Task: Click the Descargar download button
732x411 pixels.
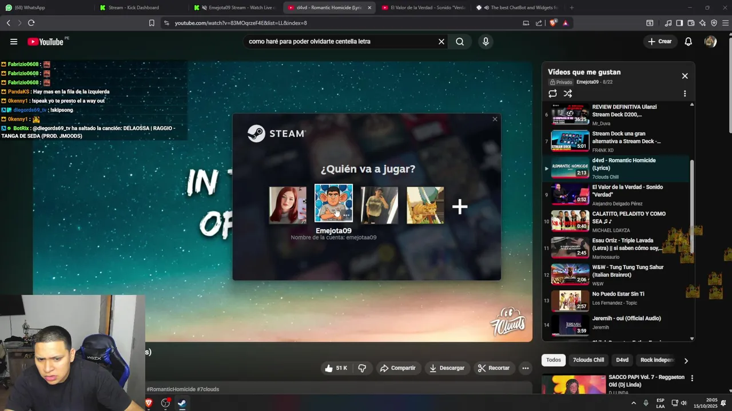Action: [447, 368]
